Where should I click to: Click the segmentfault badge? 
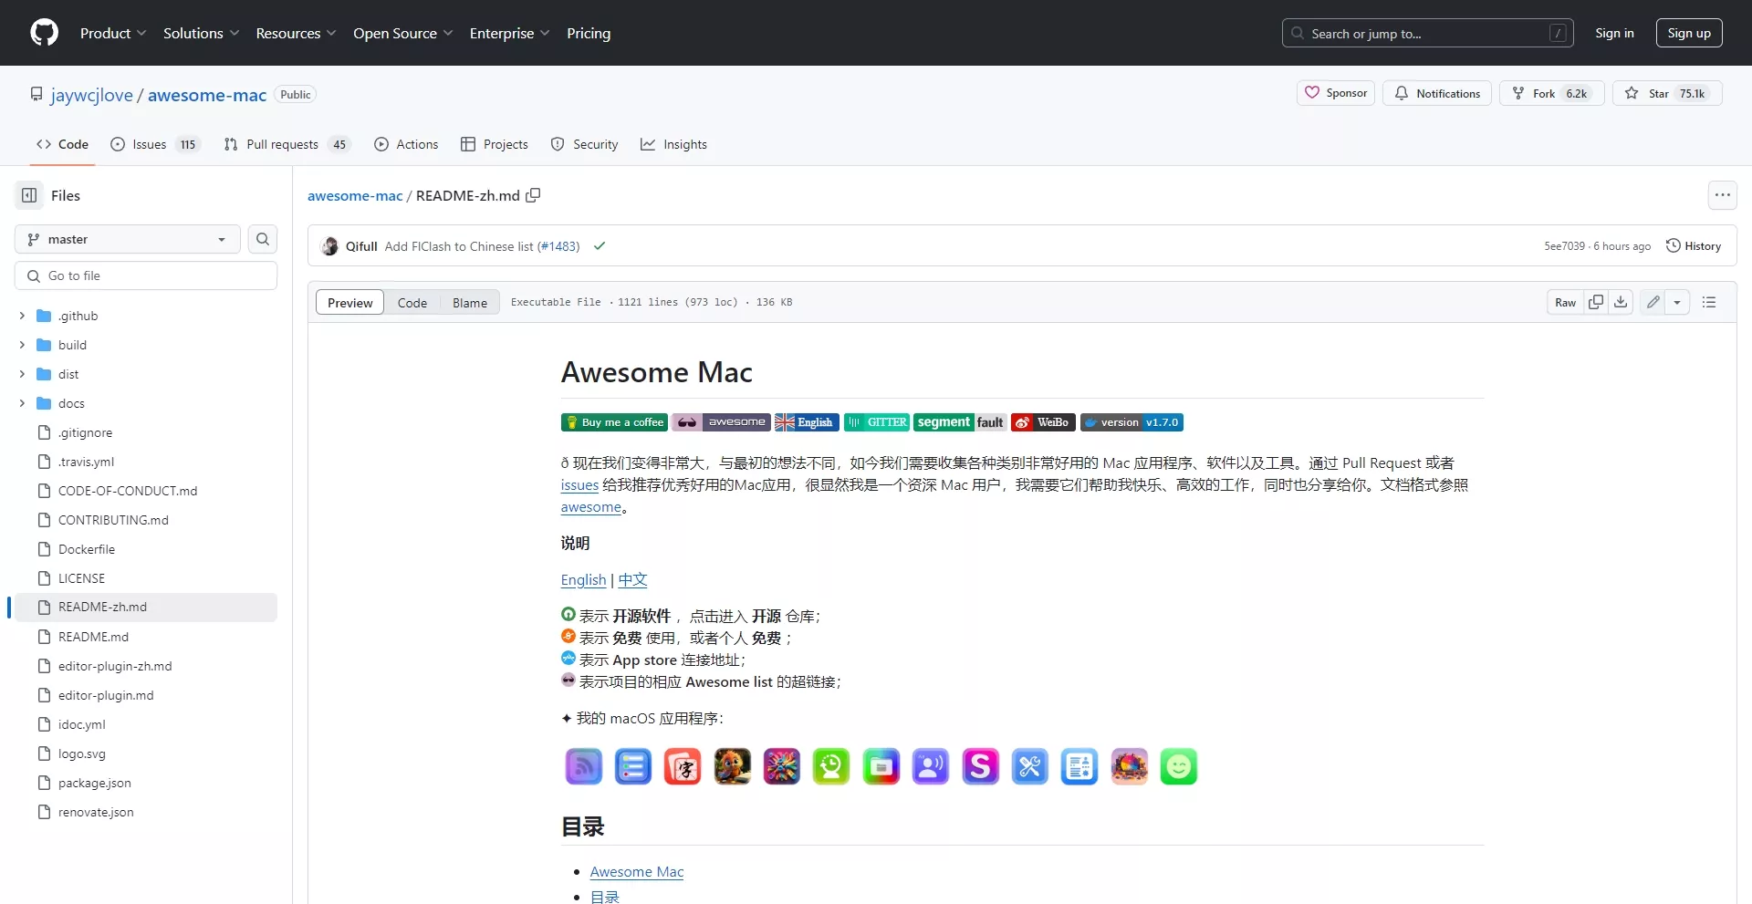(960, 422)
